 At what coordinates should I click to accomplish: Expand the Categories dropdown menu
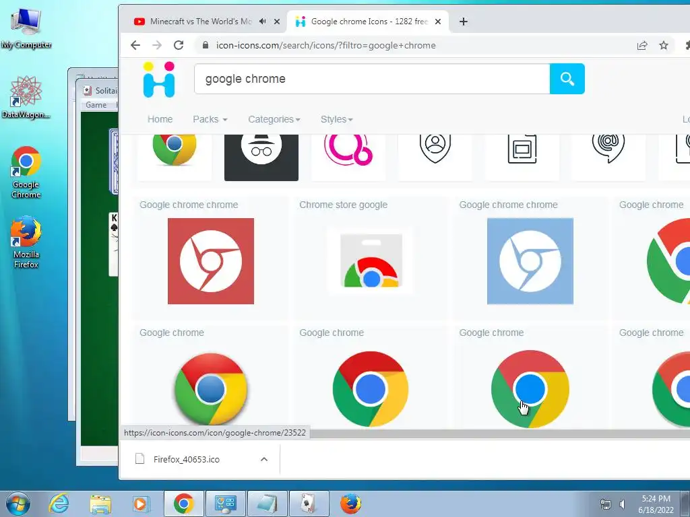click(274, 119)
